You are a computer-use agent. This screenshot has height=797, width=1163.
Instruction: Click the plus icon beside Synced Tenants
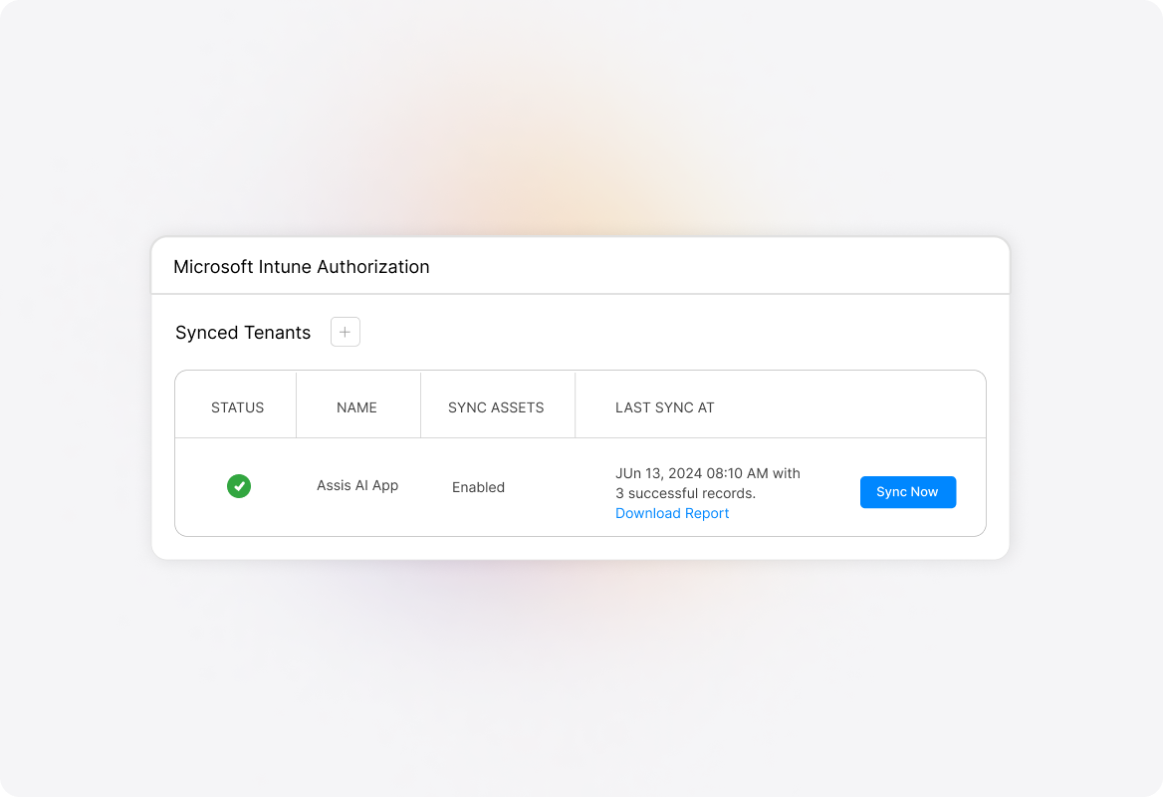346,332
